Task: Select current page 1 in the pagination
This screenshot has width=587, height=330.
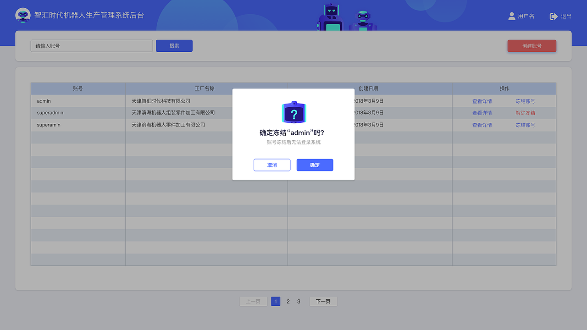Action: 276,302
